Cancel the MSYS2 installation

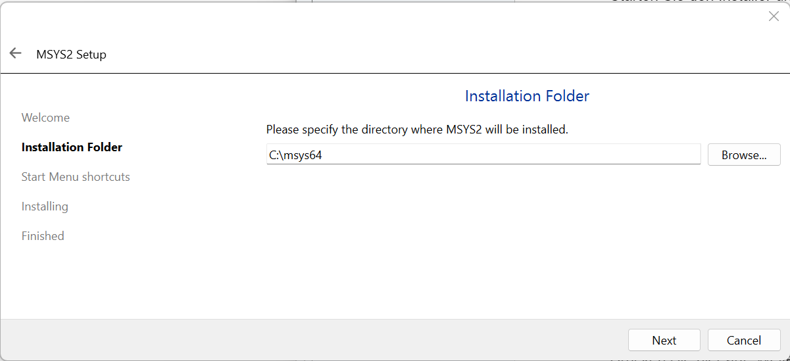point(744,340)
